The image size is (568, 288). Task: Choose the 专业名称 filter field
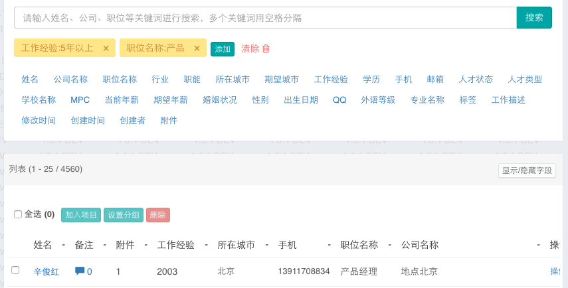(427, 100)
